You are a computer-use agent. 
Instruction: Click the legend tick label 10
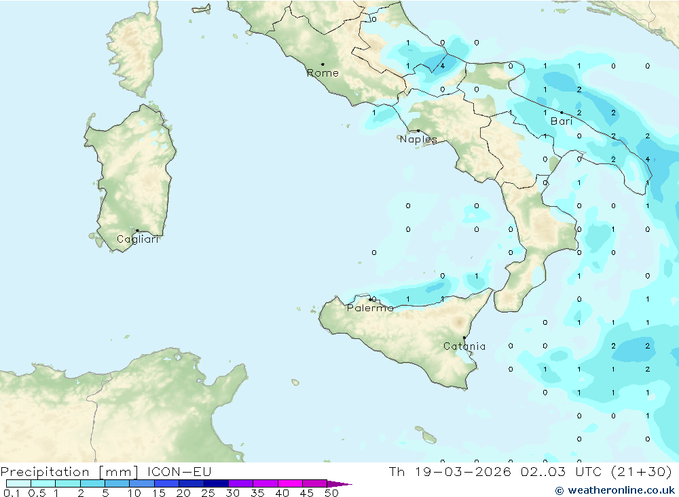tap(134, 493)
